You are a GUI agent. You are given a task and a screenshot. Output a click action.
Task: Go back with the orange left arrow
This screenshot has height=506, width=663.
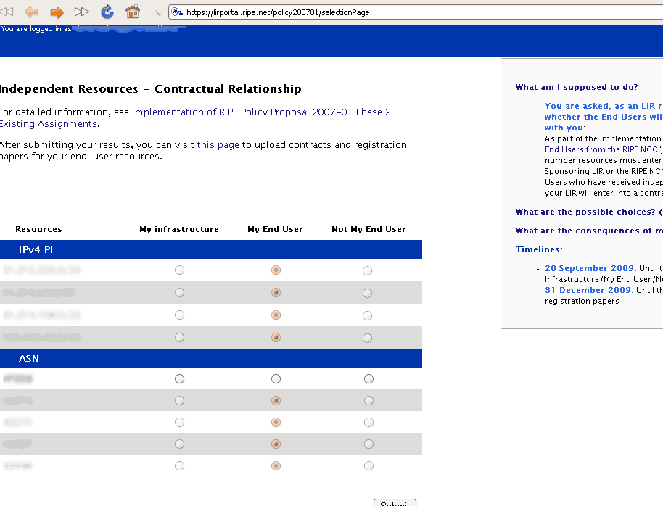(x=31, y=12)
